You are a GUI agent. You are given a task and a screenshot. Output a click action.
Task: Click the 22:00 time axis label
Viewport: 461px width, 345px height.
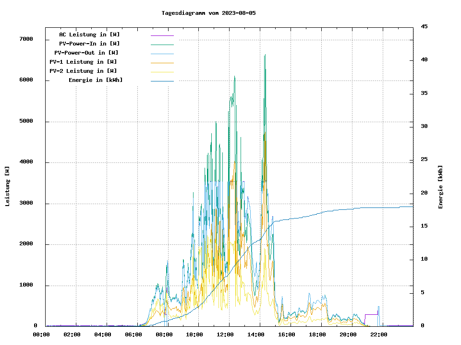pos(378,334)
